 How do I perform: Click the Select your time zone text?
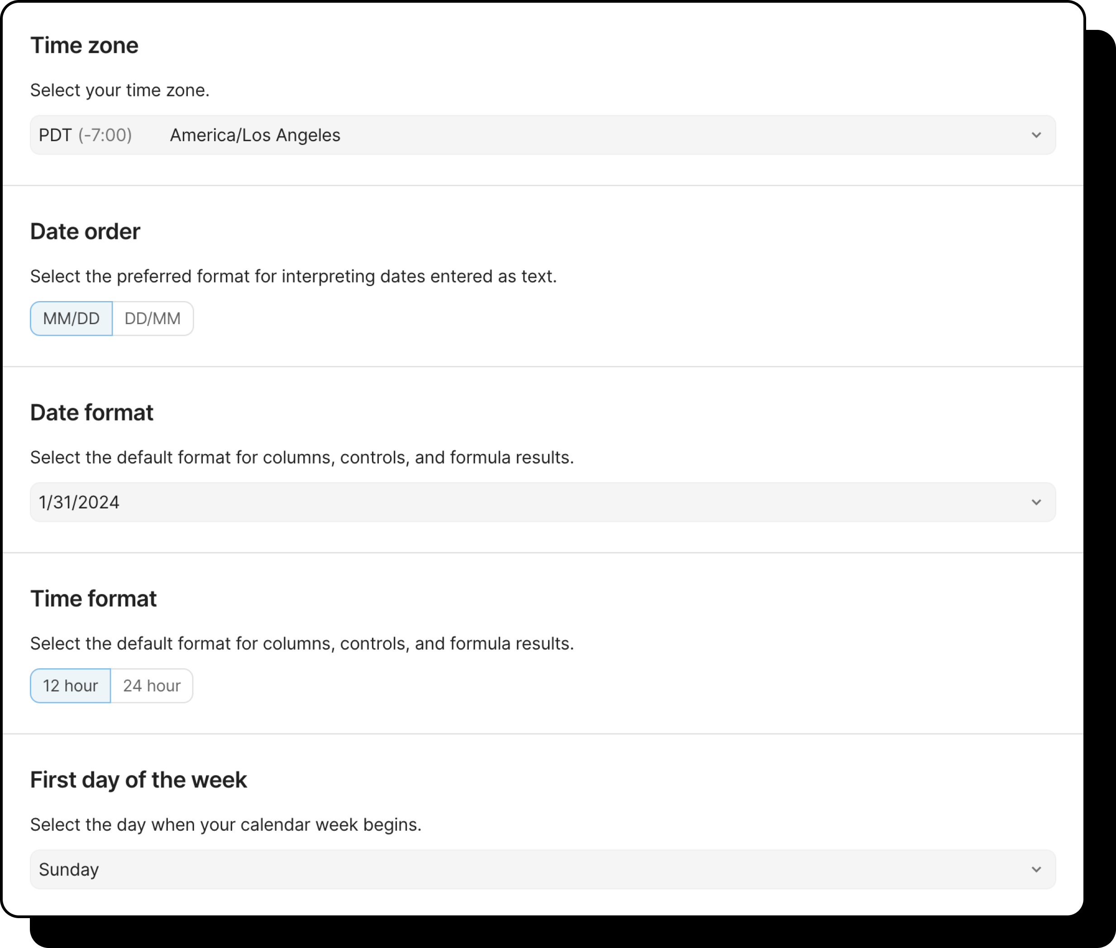point(119,90)
